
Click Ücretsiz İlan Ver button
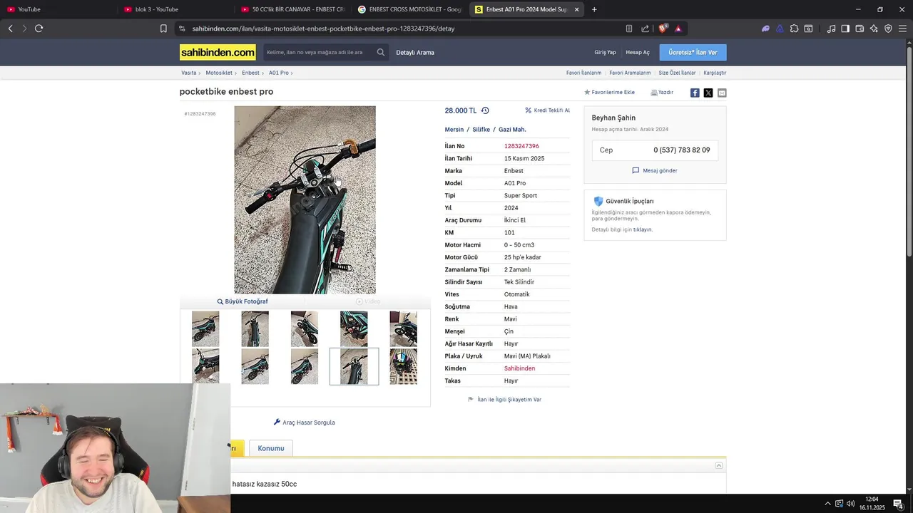coord(693,52)
